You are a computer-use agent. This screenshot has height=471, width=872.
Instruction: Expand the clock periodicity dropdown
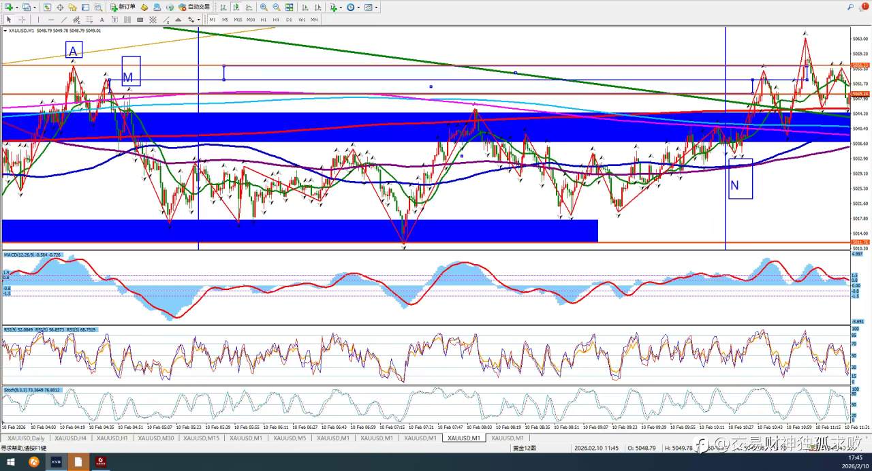359,7
